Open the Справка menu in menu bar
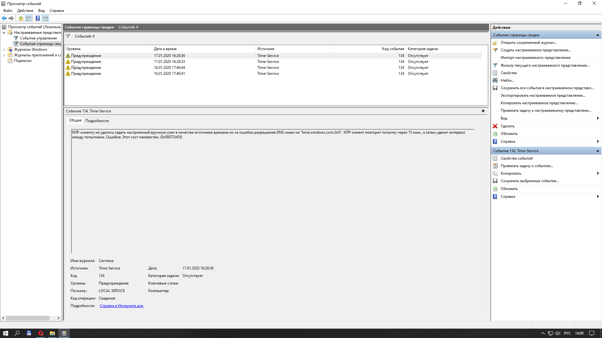Screen dimensions: 602x338 coord(57,11)
